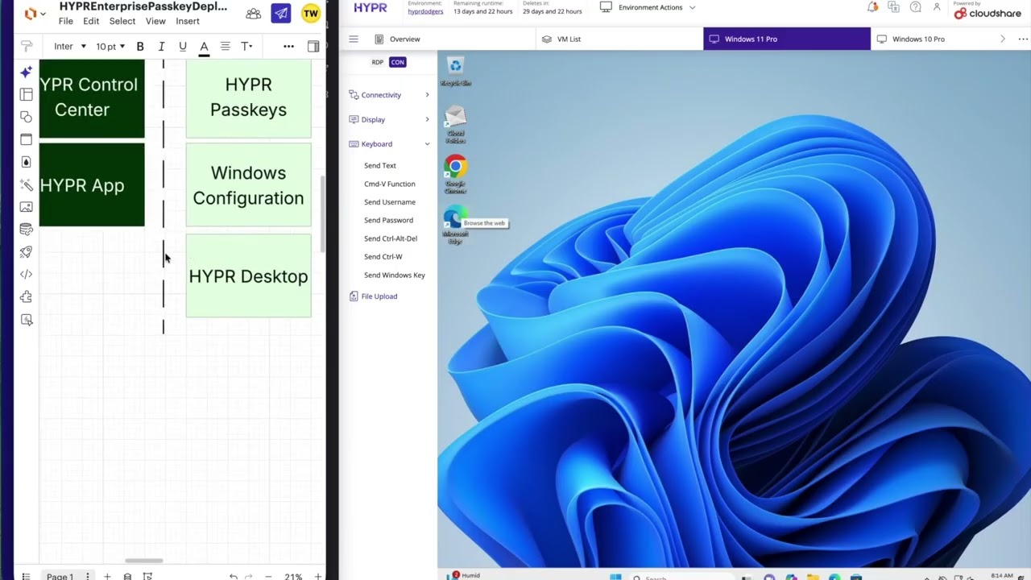This screenshot has height=580, width=1031.
Task: Select the CON connection mode
Action: pyautogui.click(x=397, y=62)
